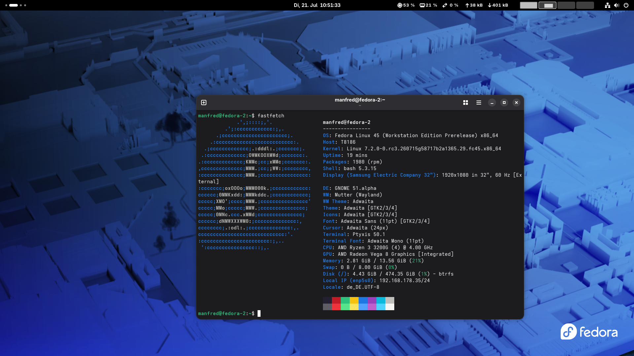Screen dimensions: 634x356
Task: Click the 'Host: T8186' line
Action: pos(339,142)
